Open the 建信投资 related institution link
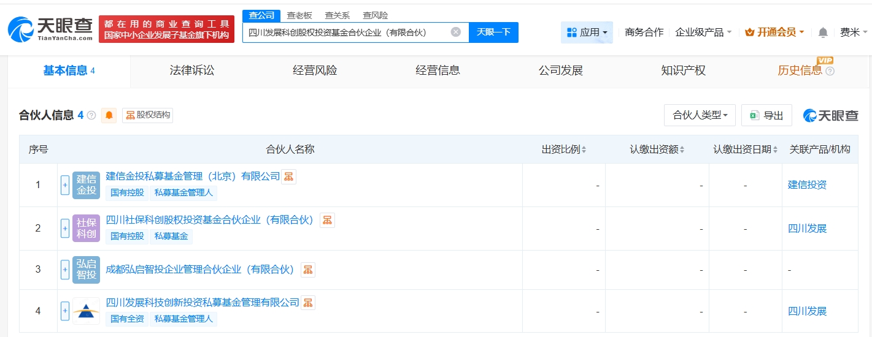 (807, 185)
